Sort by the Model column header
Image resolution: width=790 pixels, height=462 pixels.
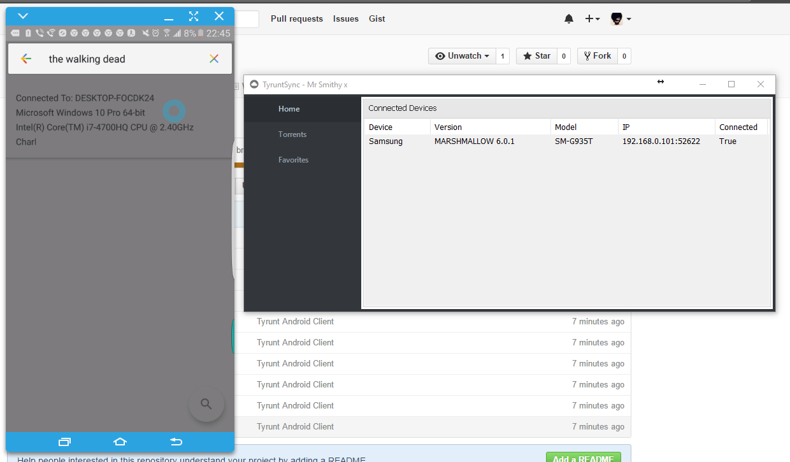pyautogui.click(x=584, y=127)
